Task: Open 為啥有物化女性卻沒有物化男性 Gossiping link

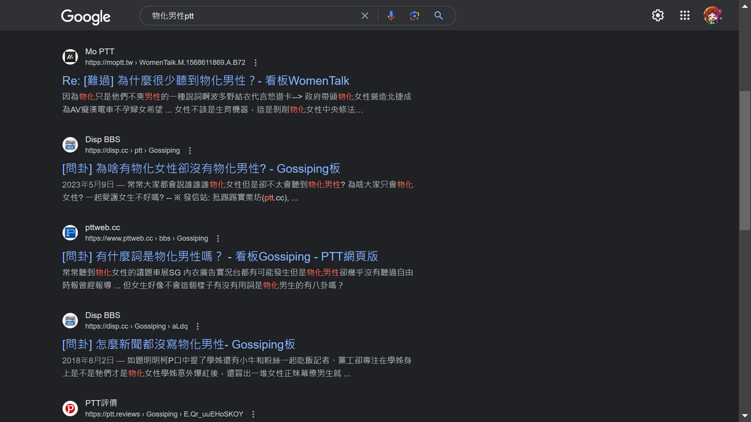Action: pyautogui.click(x=201, y=169)
